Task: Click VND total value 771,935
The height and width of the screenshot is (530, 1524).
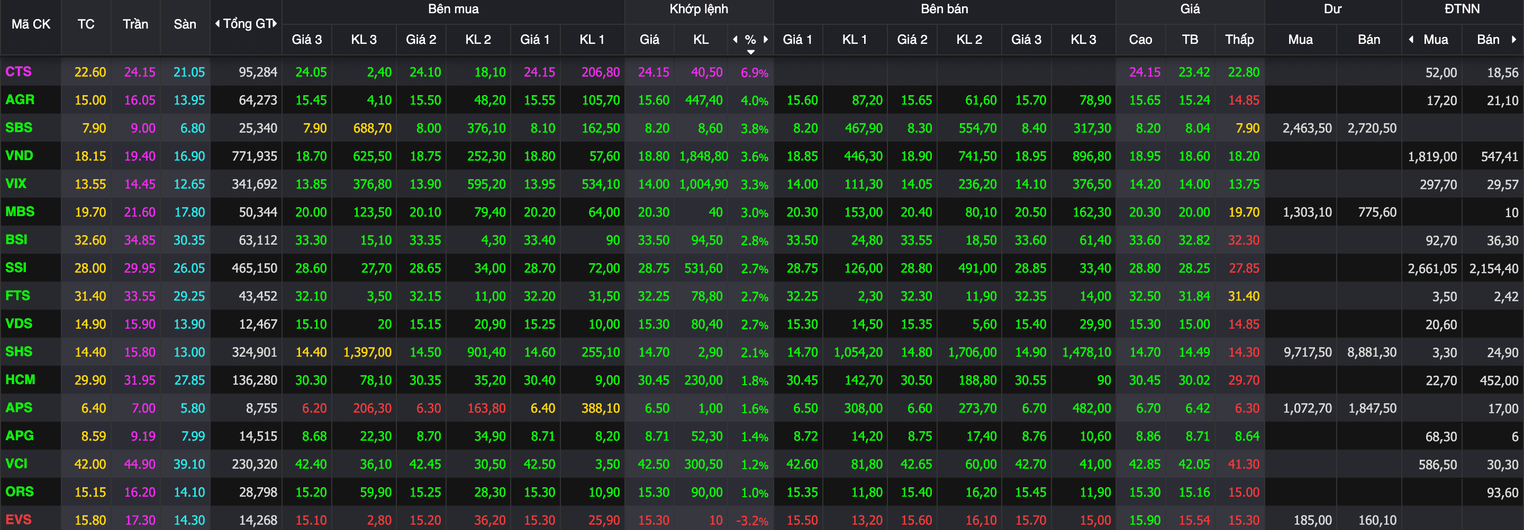Action: click(255, 156)
